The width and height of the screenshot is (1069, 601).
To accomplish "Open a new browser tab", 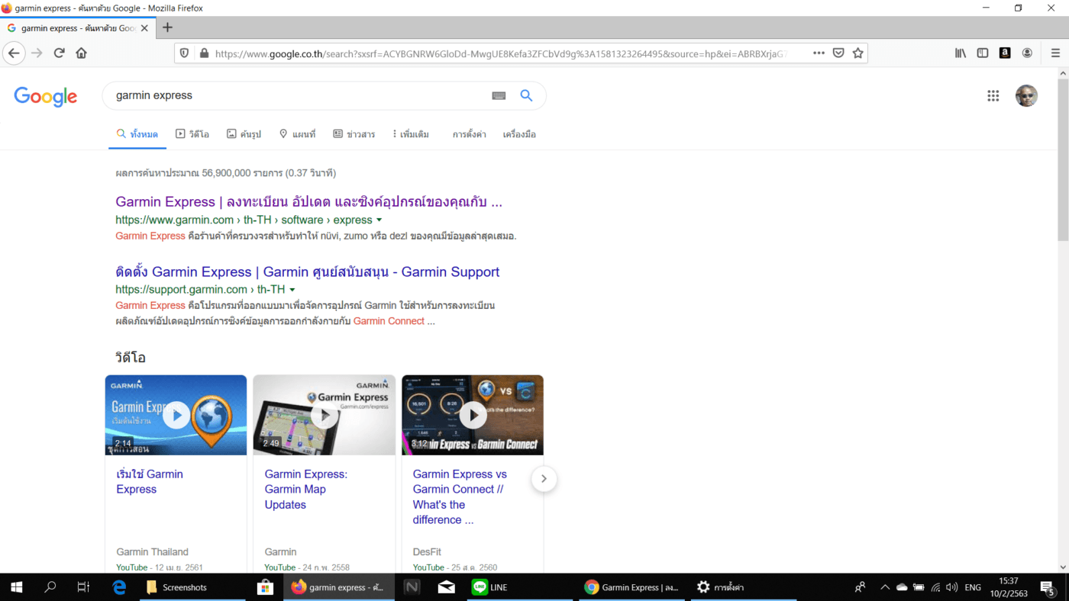I will click(x=168, y=27).
